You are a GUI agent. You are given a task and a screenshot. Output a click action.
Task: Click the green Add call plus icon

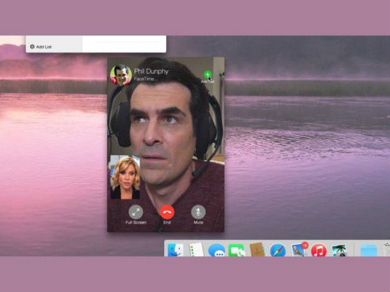[207, 75]
